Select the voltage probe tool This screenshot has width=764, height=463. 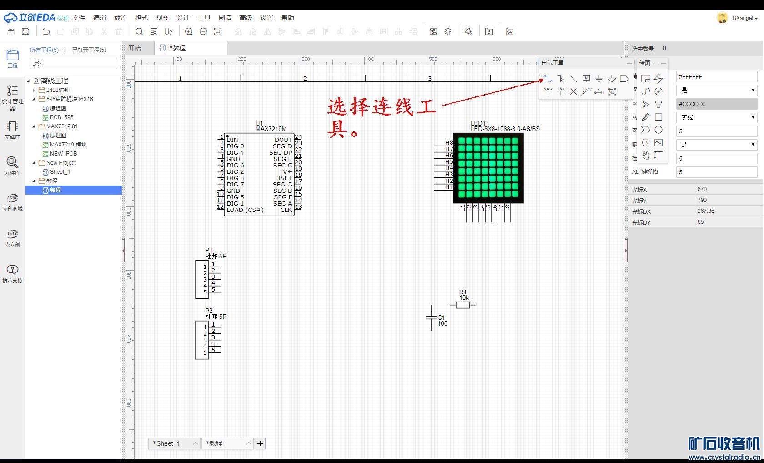tap(586, 91)
